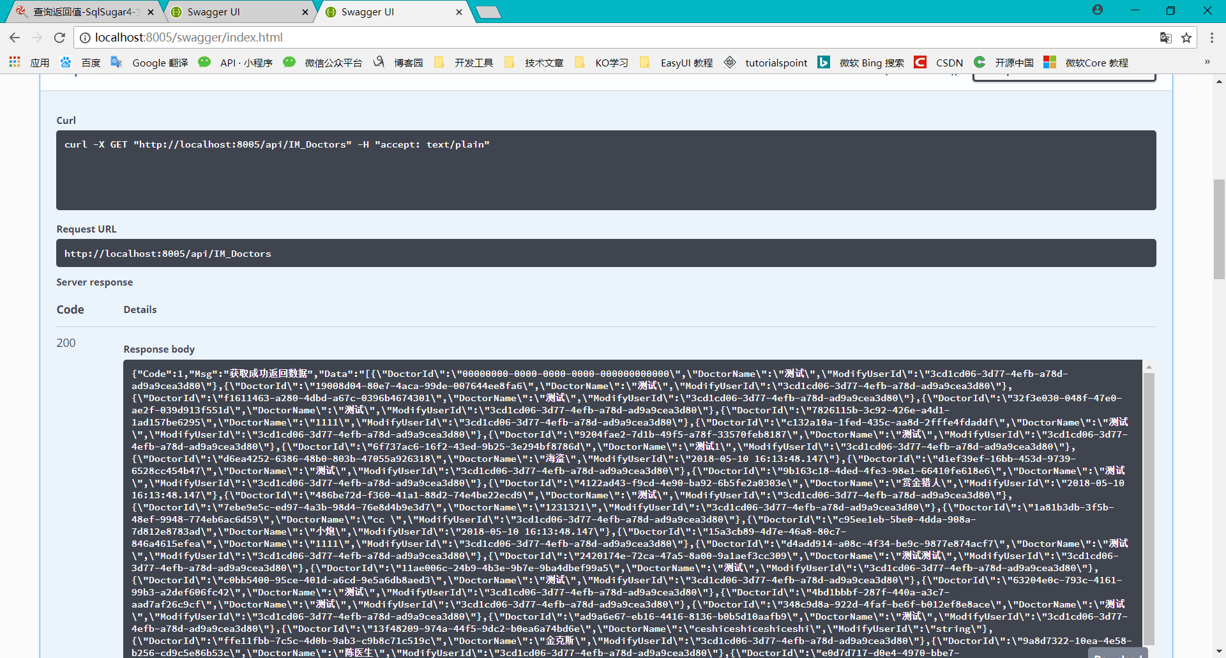1226x658 pixels.
Task: Expand the 技术文章 bookmark folder
Action: pos(534,63)
